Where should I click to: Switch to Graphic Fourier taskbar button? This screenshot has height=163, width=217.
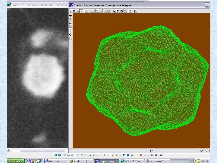107,161
